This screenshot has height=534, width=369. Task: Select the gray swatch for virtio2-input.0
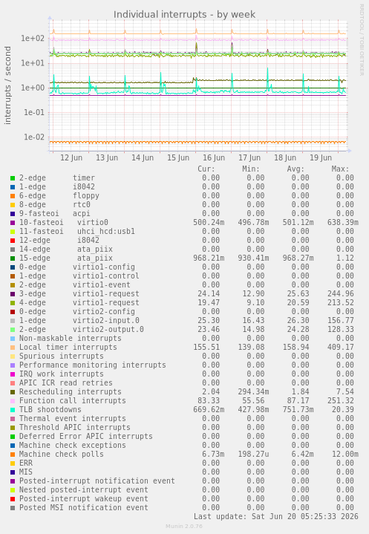pos(13,320)
